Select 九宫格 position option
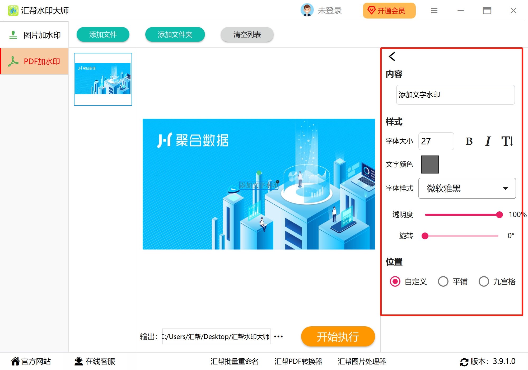Viewport: 528px width, 370px height. [497, 282]
